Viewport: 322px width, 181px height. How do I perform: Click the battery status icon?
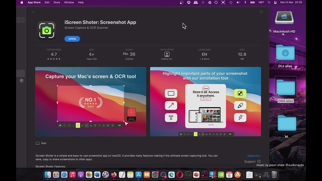[x=253, y=2]
